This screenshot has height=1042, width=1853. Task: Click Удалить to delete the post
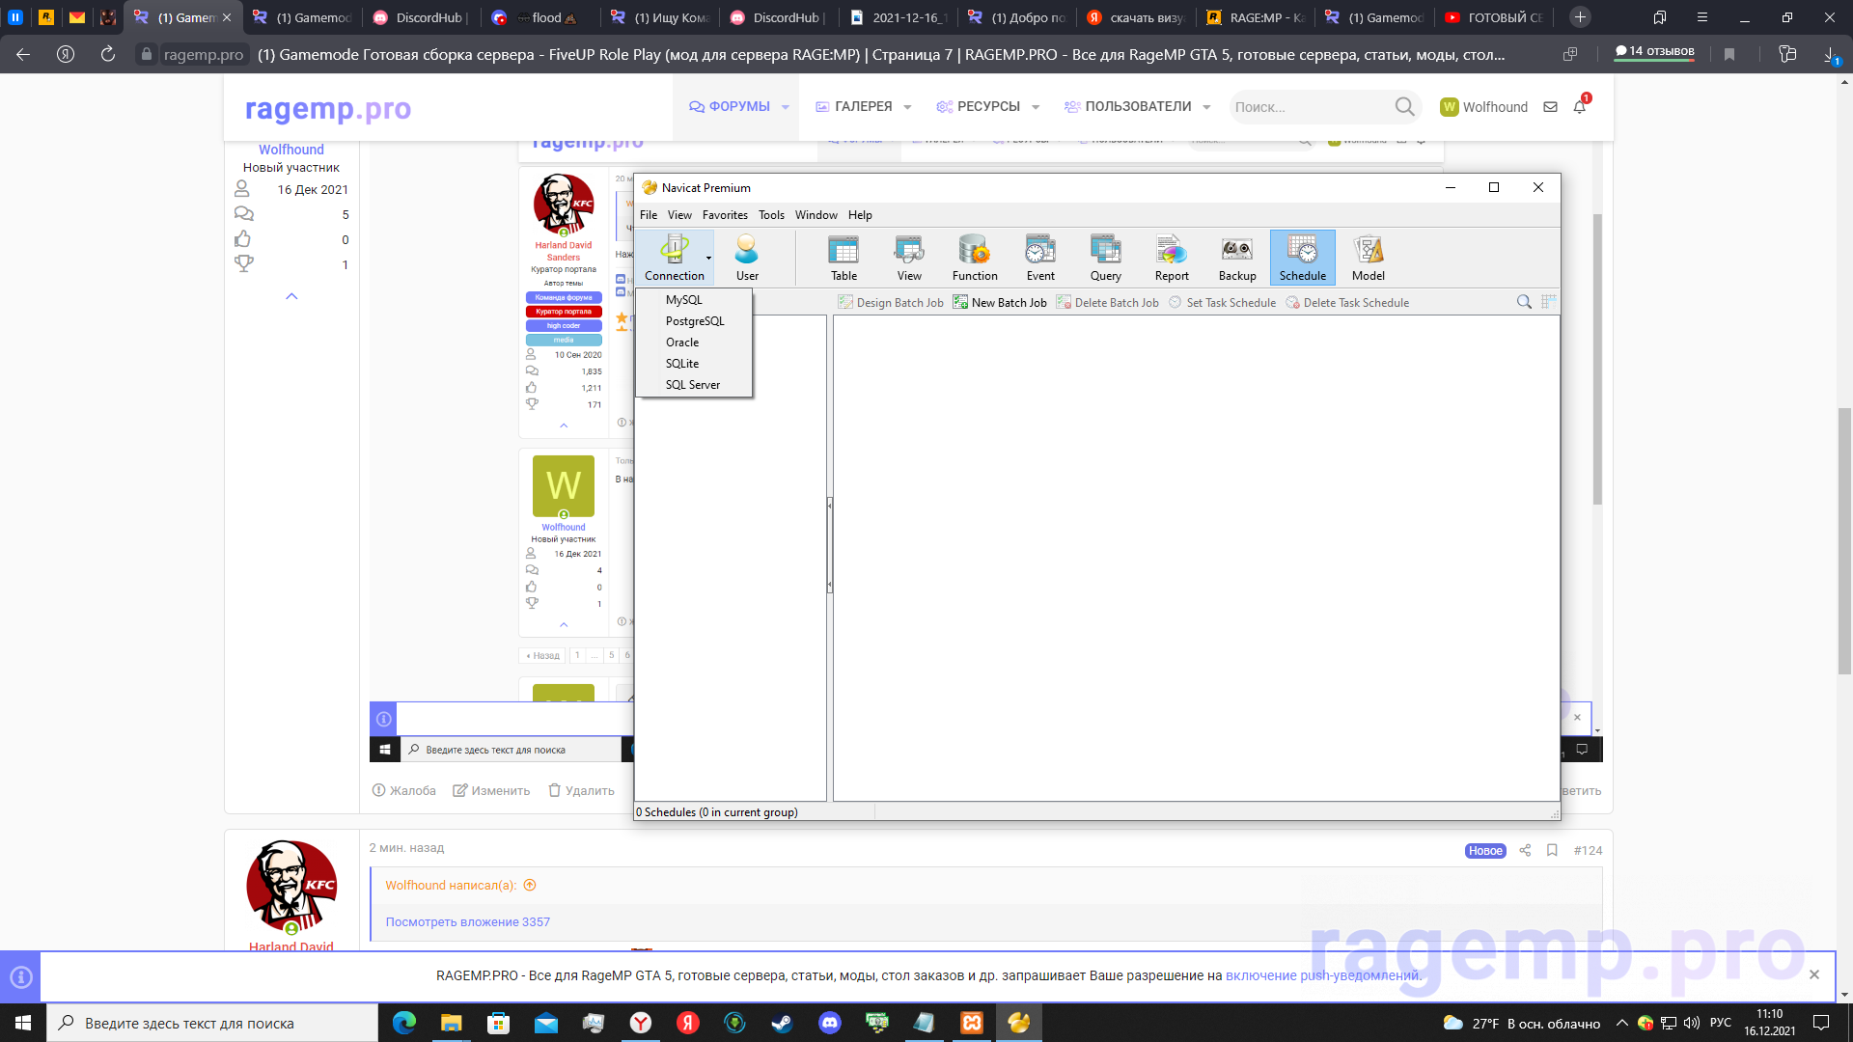[x=581, y=790]
